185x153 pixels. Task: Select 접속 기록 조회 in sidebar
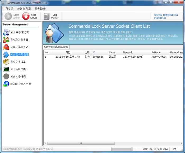click(18, 62)
